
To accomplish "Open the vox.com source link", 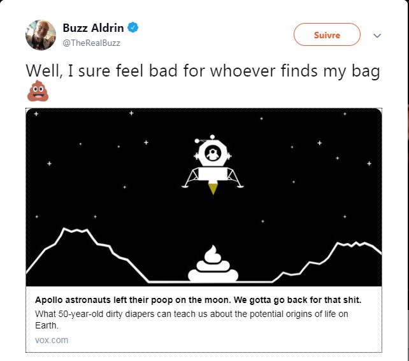I will coord(52,340).
